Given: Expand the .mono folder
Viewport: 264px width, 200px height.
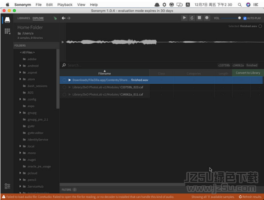Looking at the screenshot, I should 20,153.
